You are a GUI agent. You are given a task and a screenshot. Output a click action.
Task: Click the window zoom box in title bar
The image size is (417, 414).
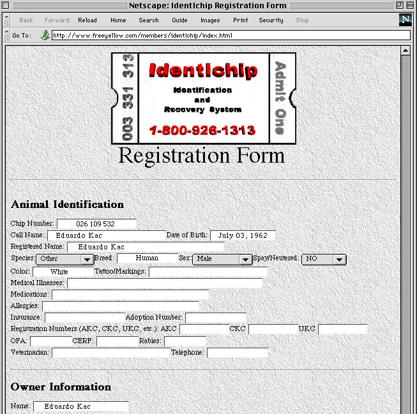[400, 5]
